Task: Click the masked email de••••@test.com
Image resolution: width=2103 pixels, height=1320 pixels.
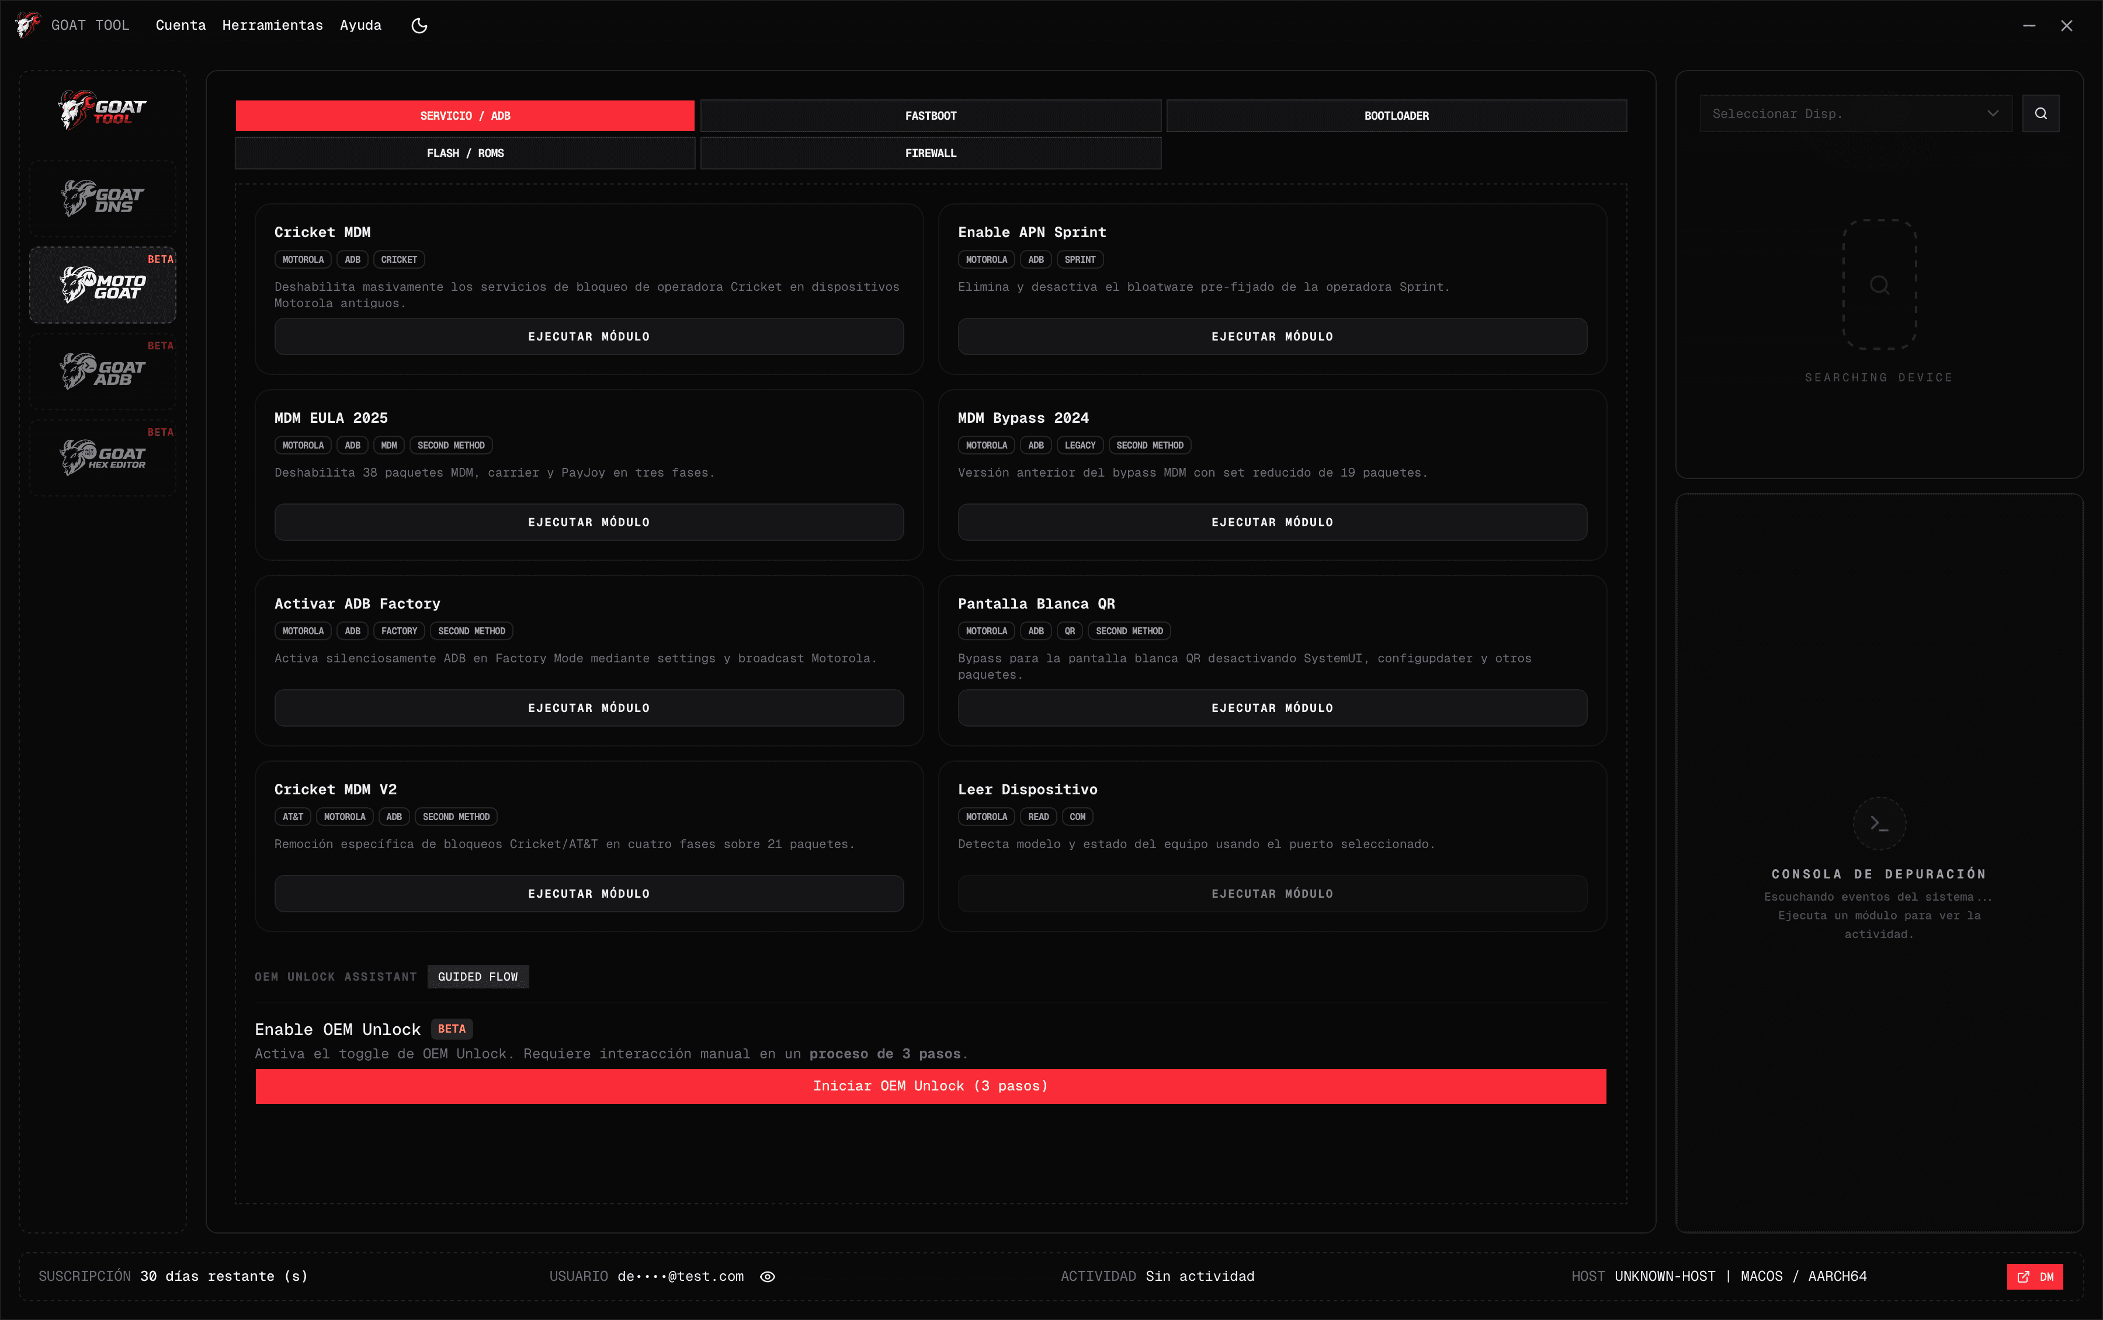Action: pos(680,1276)
